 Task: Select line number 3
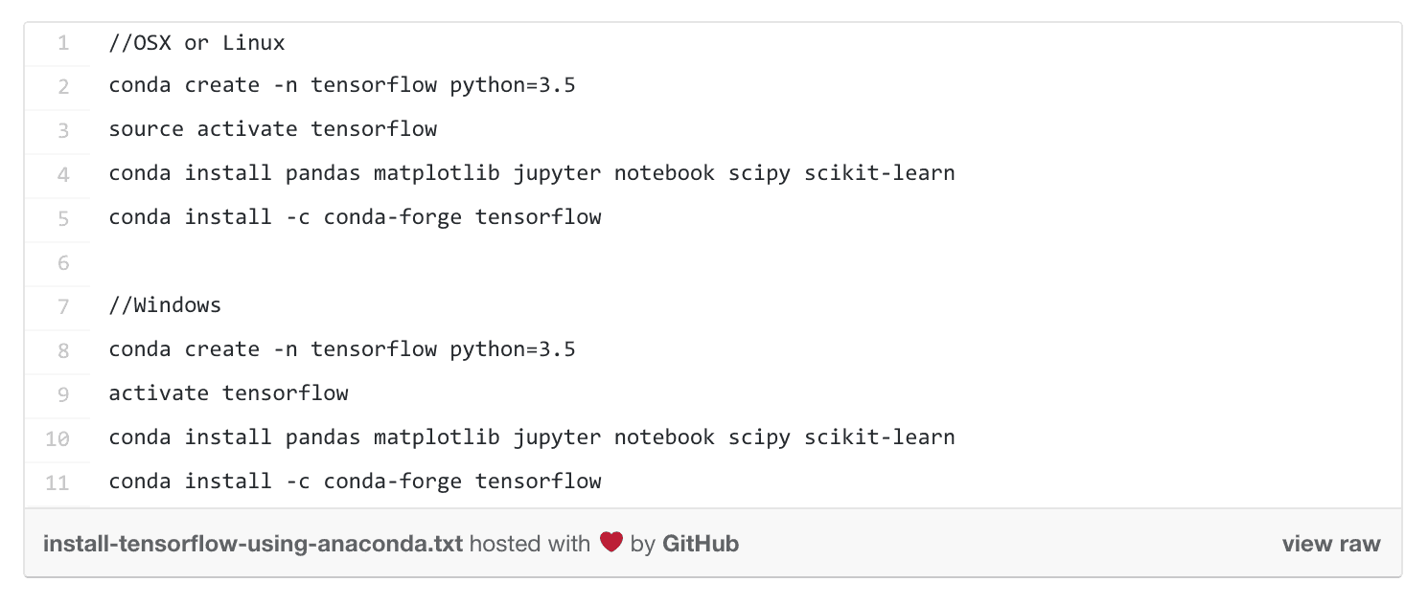pyautogui.click(x=63, y=130)
